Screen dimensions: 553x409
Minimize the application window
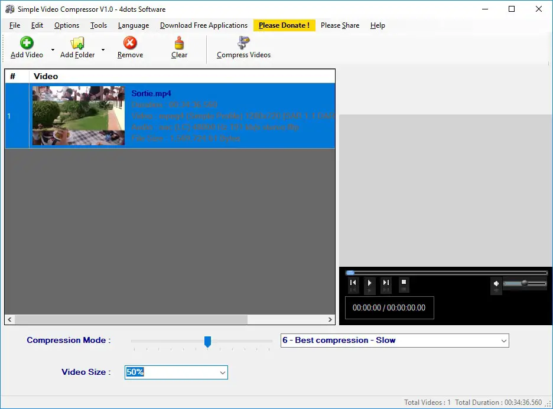click(x=485, y=9)
